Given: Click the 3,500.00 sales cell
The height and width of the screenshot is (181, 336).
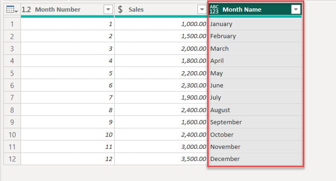Looking at the screenshot, I should point(161,159).
